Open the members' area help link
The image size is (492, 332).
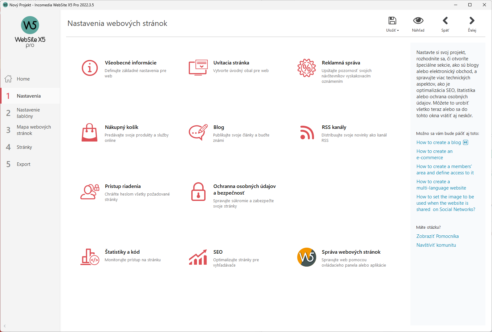(x=445, y=170)
